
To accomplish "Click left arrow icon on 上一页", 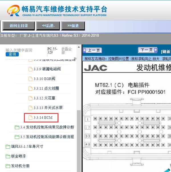I will coord(85,50).
